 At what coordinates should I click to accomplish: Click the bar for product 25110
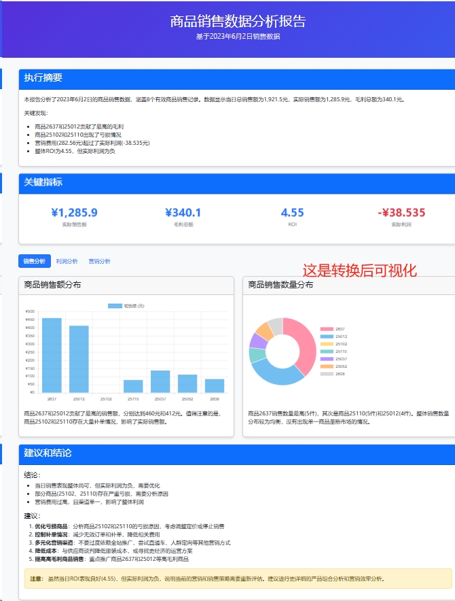pos(133,386)
